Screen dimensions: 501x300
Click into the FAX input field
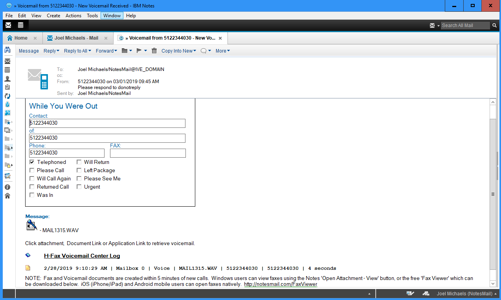point(147,153)
